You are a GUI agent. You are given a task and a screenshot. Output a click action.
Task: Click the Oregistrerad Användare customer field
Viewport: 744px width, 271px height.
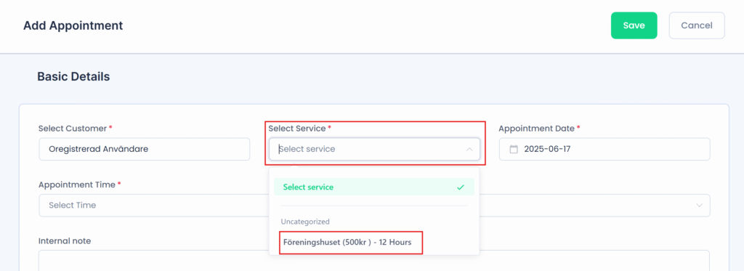(145, 149)
